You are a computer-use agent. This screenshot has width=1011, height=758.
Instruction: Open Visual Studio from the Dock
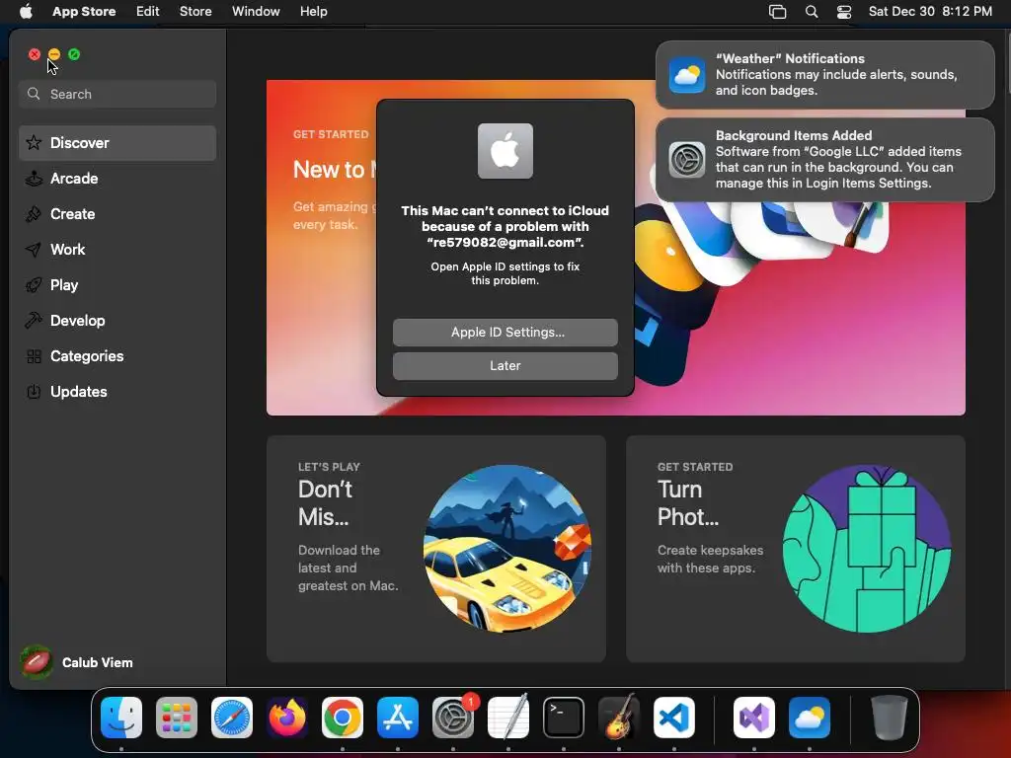(753, 718)
